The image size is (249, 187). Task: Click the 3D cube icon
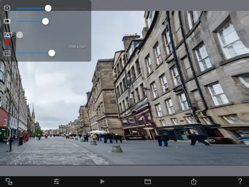7,8
